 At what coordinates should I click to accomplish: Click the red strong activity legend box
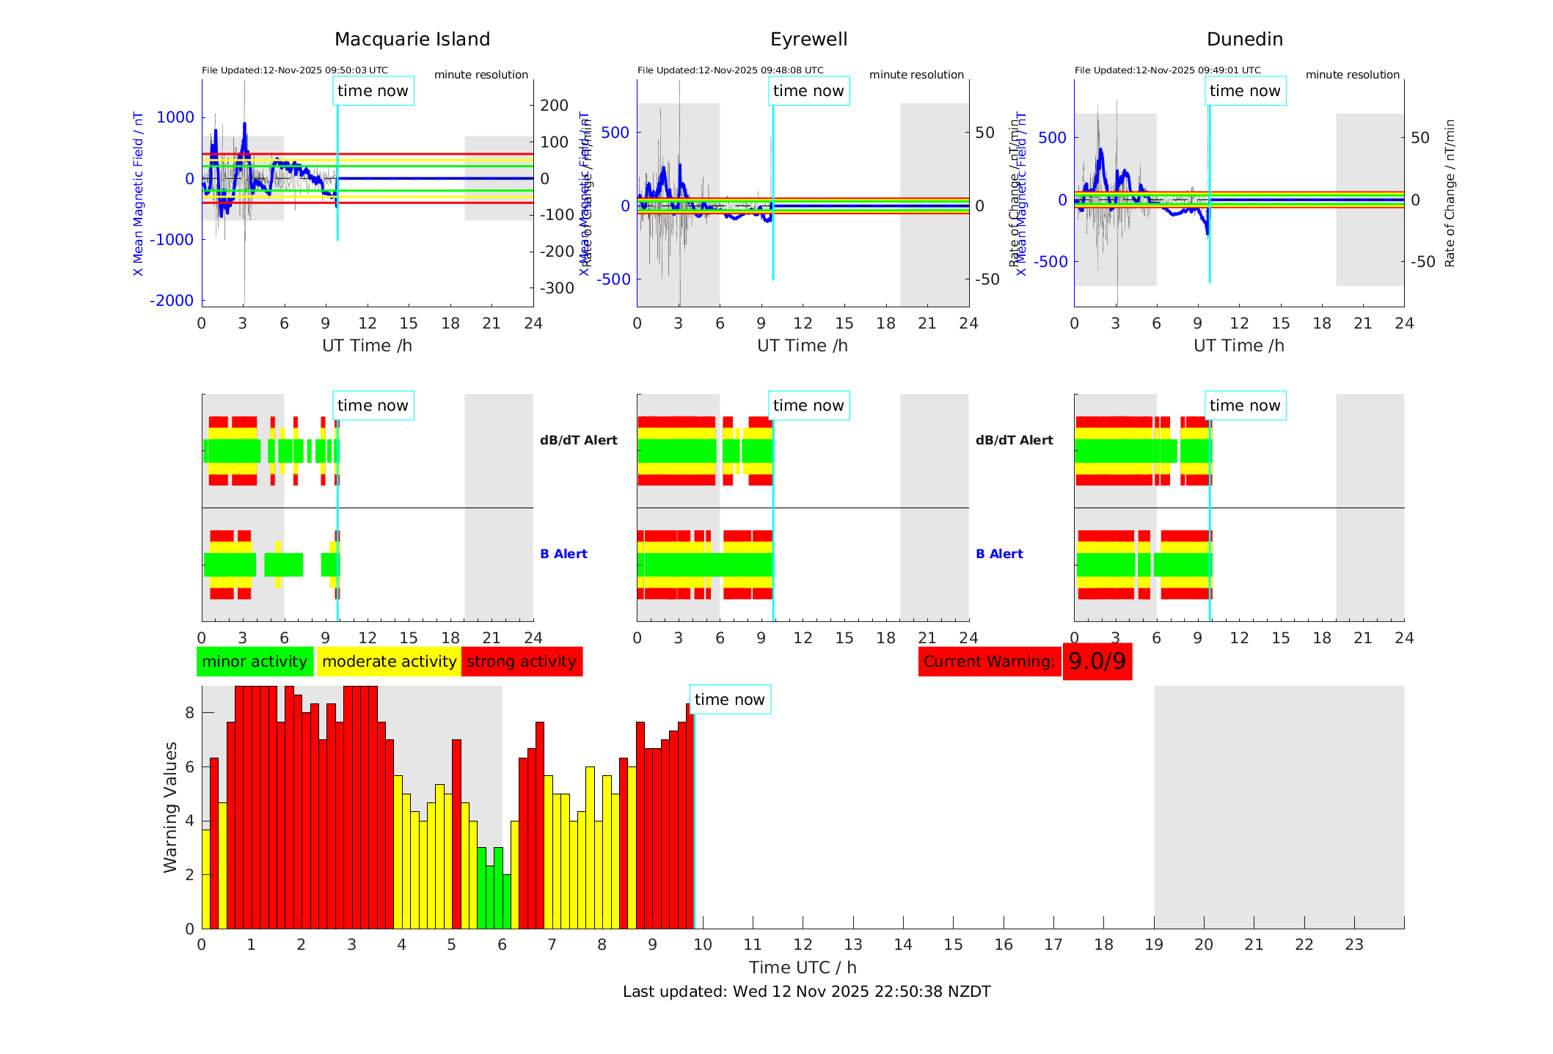point(522,662)
